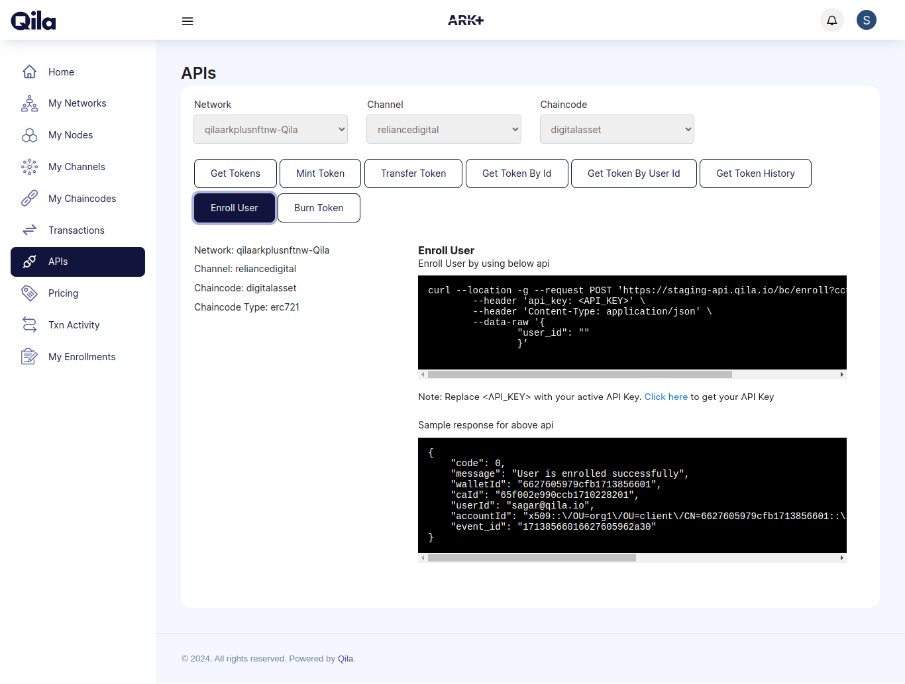The width and height of the screenshot is (905, 684).
Task: Open the Channel dropdown
Action: click(x=444, y=129)
